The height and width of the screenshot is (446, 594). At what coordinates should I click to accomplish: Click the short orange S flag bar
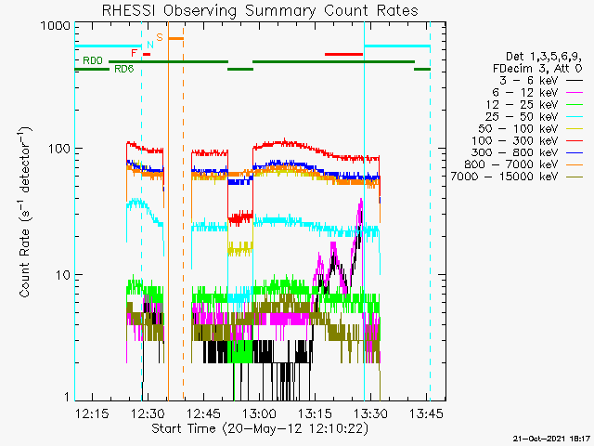(x=175, y=38)
